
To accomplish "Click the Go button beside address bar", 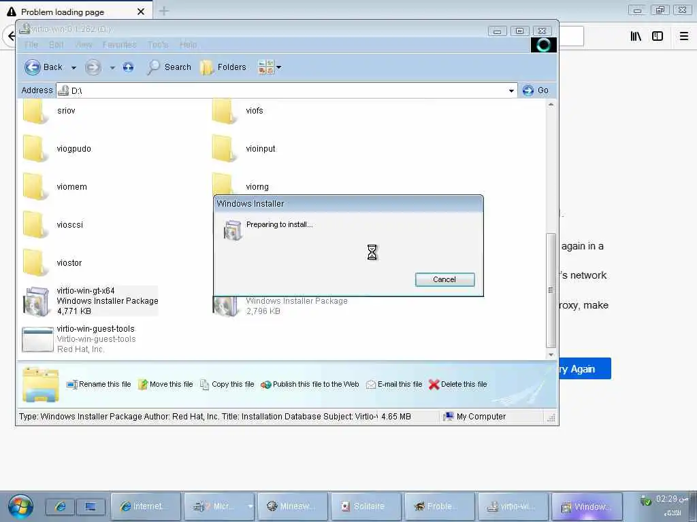I will click(x=535, y=90).
